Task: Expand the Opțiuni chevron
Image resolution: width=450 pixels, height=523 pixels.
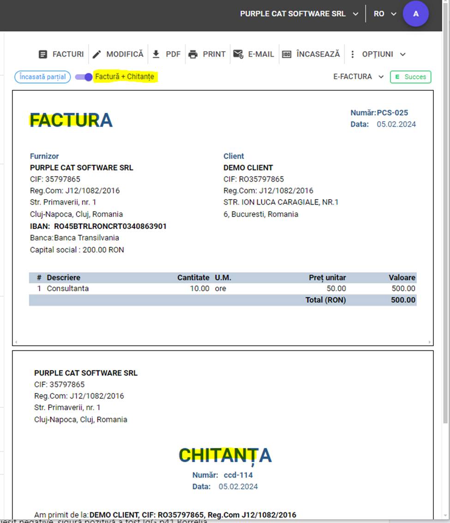Action: [403, 54]
